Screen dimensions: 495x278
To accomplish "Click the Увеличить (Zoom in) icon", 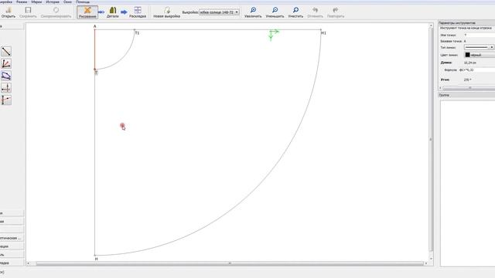I will [253, 12].
